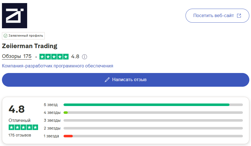
Task: Click the large 4.8 score in summary card
Action: (17, 109)
